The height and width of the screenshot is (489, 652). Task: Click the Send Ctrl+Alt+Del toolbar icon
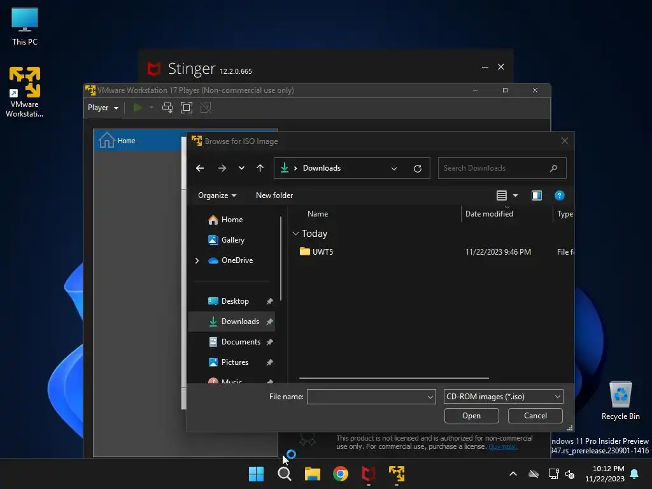(x=167, y=108)
